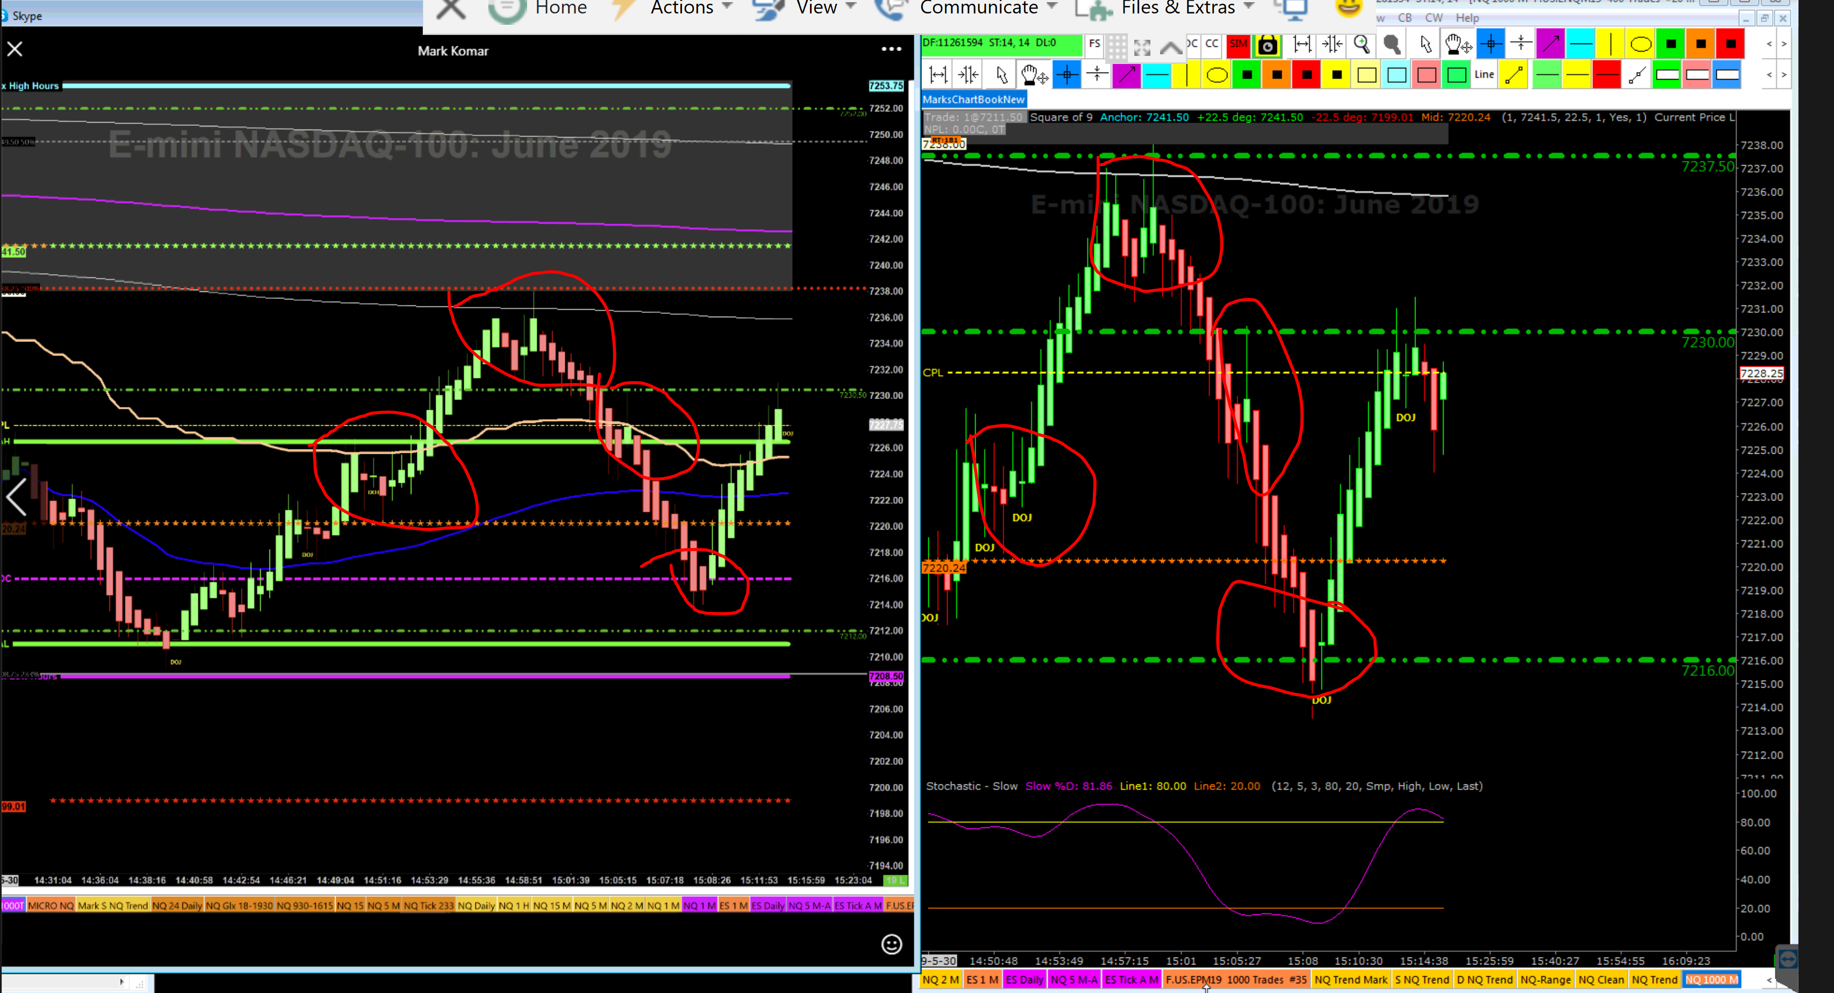The height and width of the screenshot is (993, 1834).
Task: Switch to the NQ Trend Mark tab
Action: pos(1350,980)
